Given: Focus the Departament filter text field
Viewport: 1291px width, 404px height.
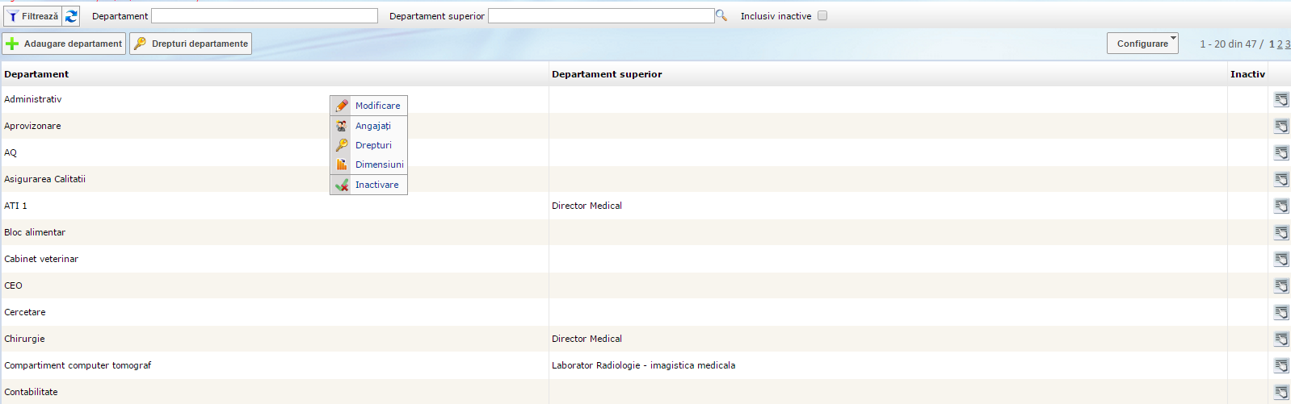Looking at the screenshot, I should (x=264, y=16).
